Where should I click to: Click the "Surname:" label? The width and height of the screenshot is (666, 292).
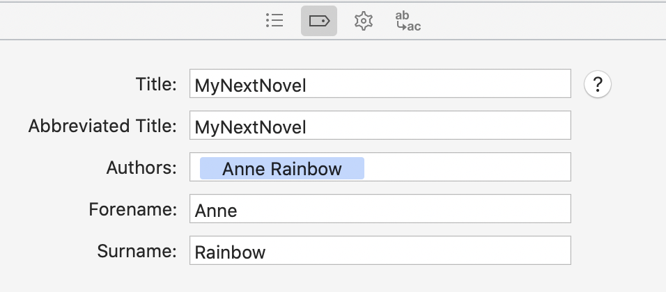coord(137,250)
